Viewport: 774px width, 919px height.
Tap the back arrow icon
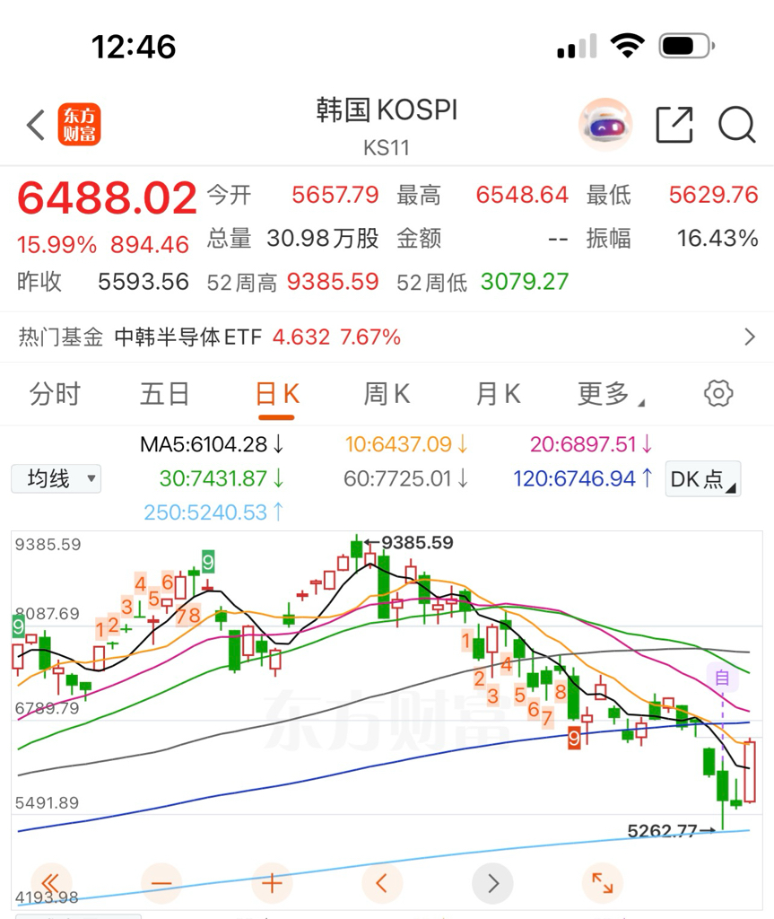(36, 125)
